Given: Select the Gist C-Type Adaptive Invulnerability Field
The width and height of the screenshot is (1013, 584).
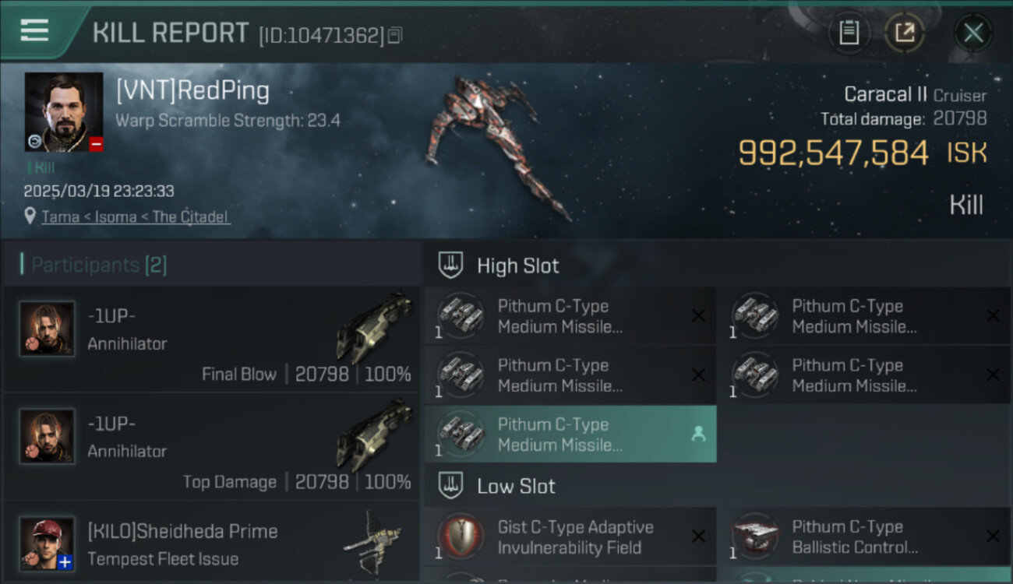Looking at the screenshot, I should click(570, 537).
